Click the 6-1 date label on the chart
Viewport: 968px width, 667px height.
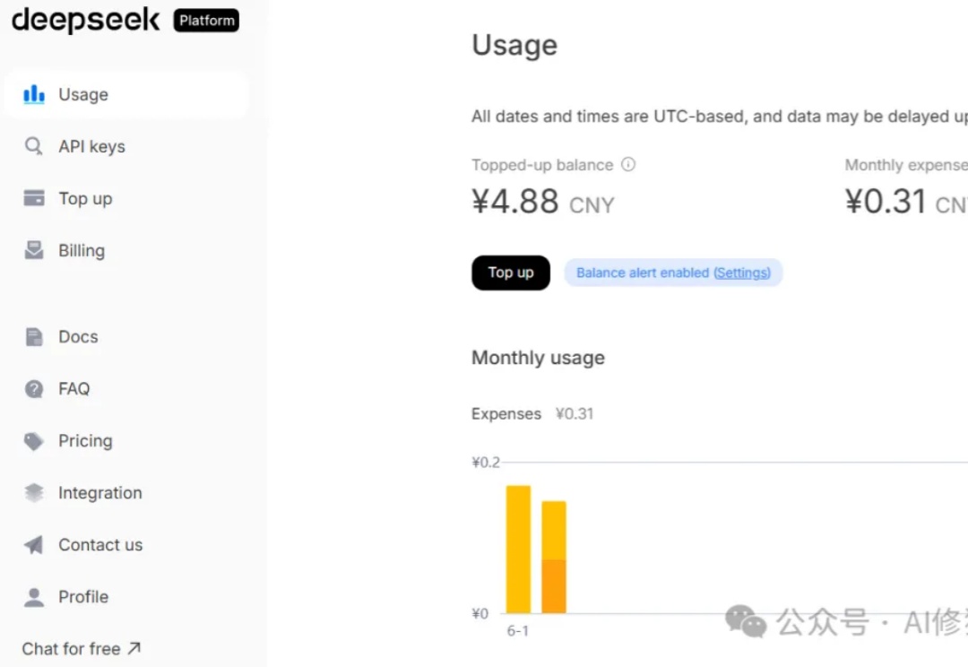pos(517,630)
